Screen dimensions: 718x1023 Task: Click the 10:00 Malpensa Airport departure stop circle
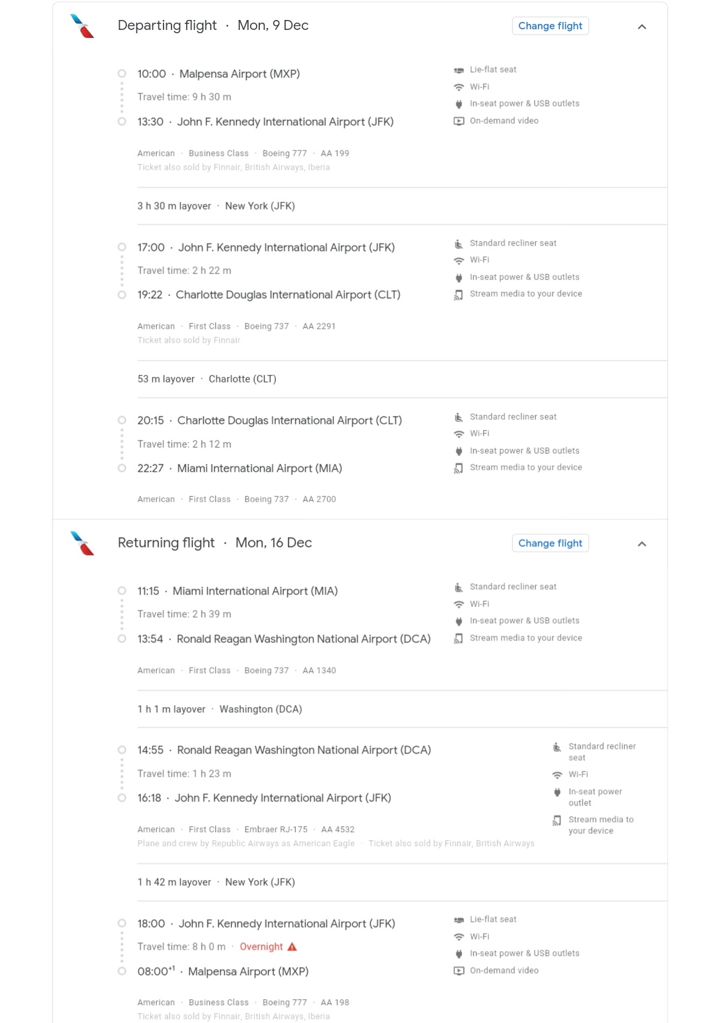tap(122, 74)
